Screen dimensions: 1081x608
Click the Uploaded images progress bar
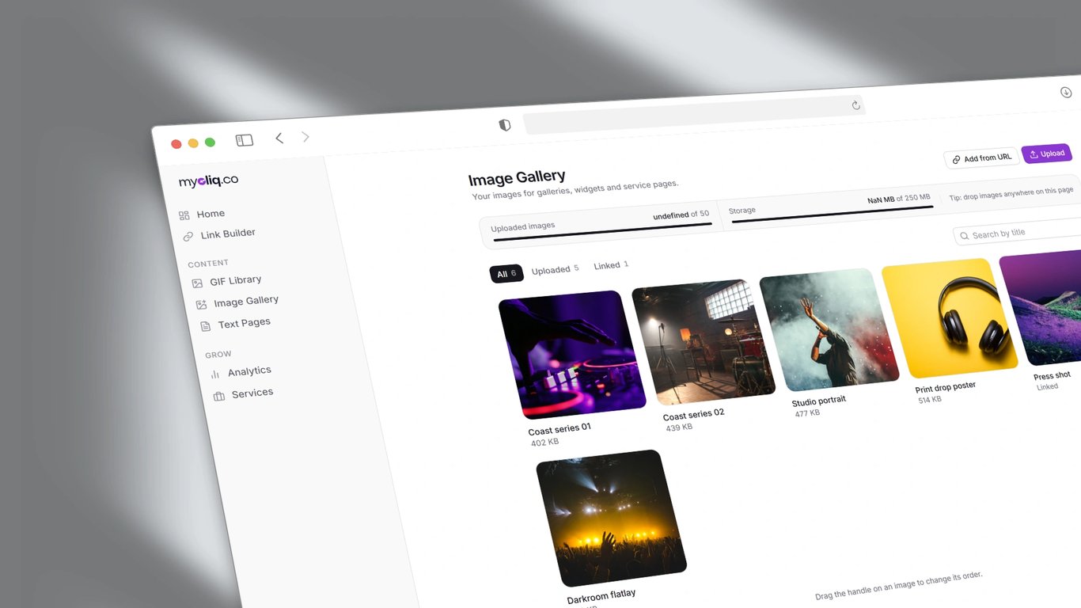(x=603, y=232)
